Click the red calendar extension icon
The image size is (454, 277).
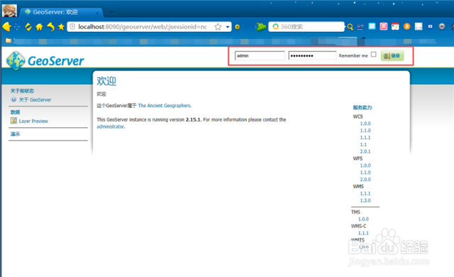(x=395, y=27)
